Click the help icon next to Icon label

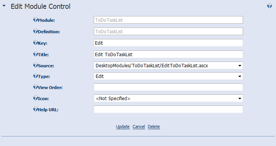coord(36,98)
